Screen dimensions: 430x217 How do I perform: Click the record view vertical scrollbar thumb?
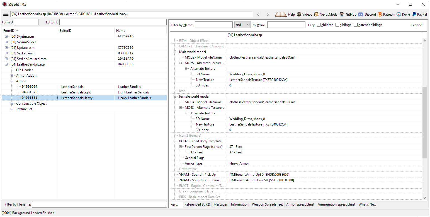click(x=424, y=122)
